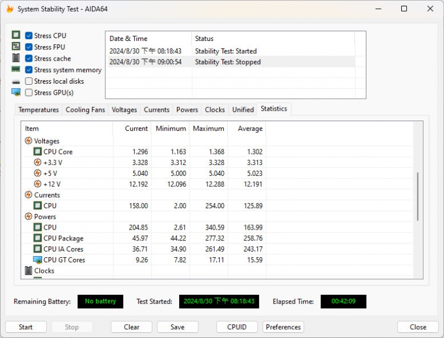Click the Average column header
The width and height of the screenshot is (444, 338).
coord(247,129)
